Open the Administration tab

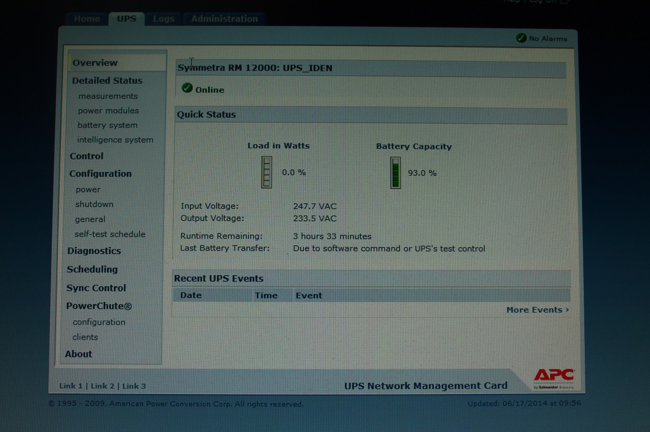point(224,19)
